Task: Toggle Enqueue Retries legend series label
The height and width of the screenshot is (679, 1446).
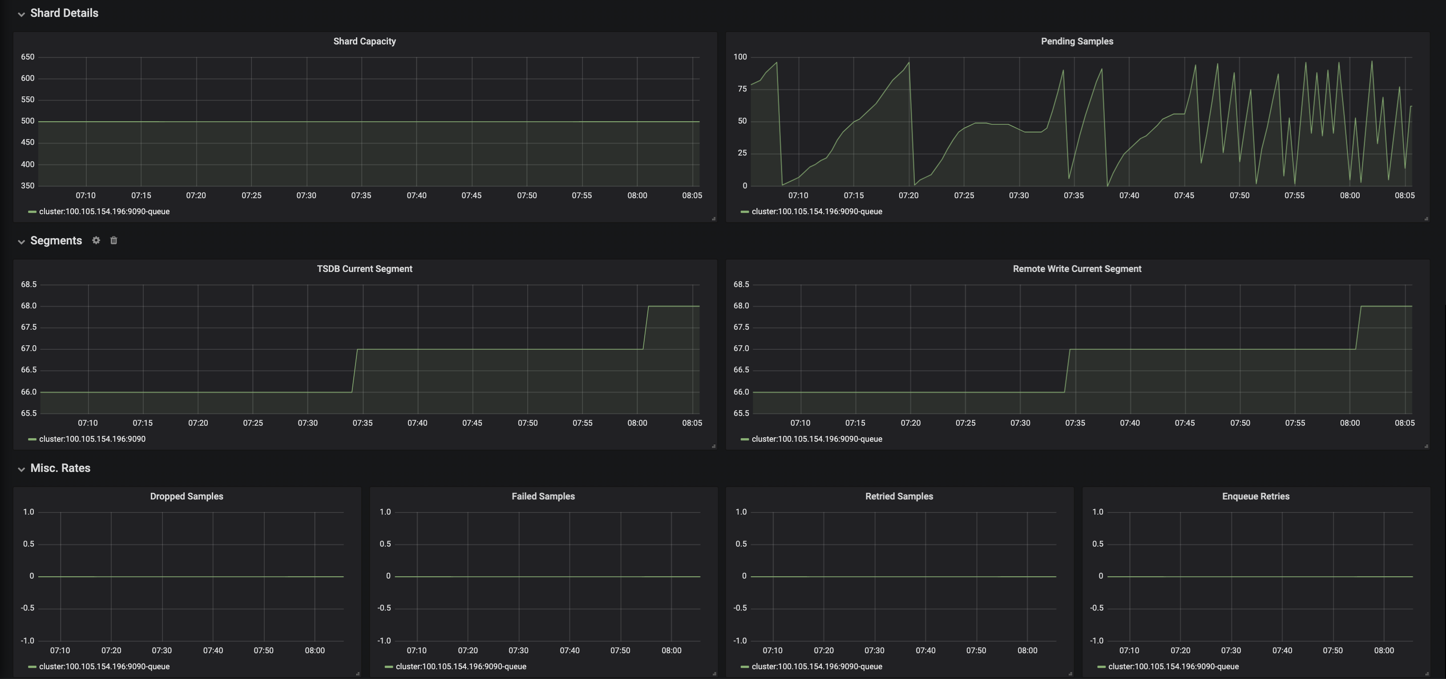Action: click(x=1173, y=667)
